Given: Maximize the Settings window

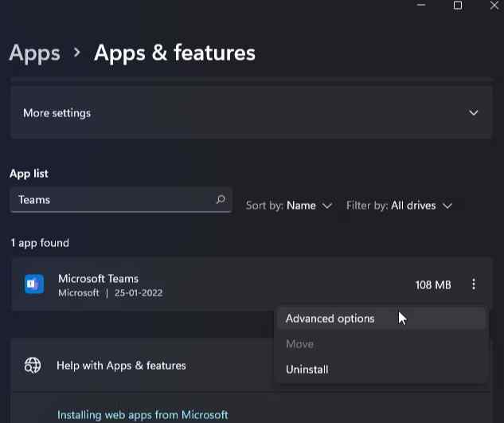Looking at the screenshot, I should 458,5.
